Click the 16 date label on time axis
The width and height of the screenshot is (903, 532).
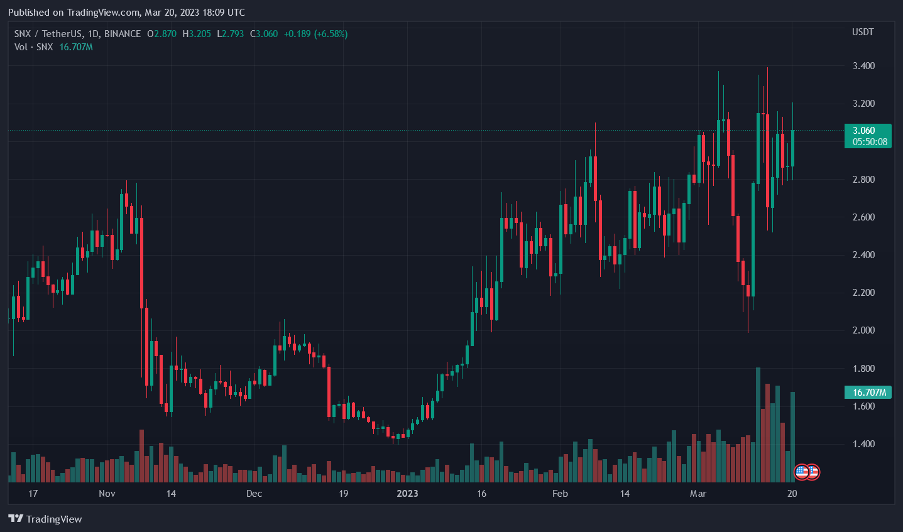[x=481, y=494]
